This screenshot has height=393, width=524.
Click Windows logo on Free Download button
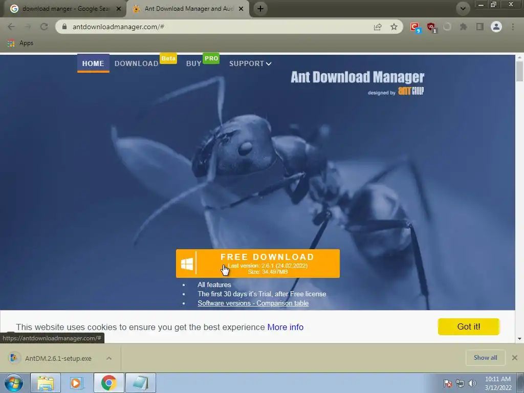(x=187, y=264)
